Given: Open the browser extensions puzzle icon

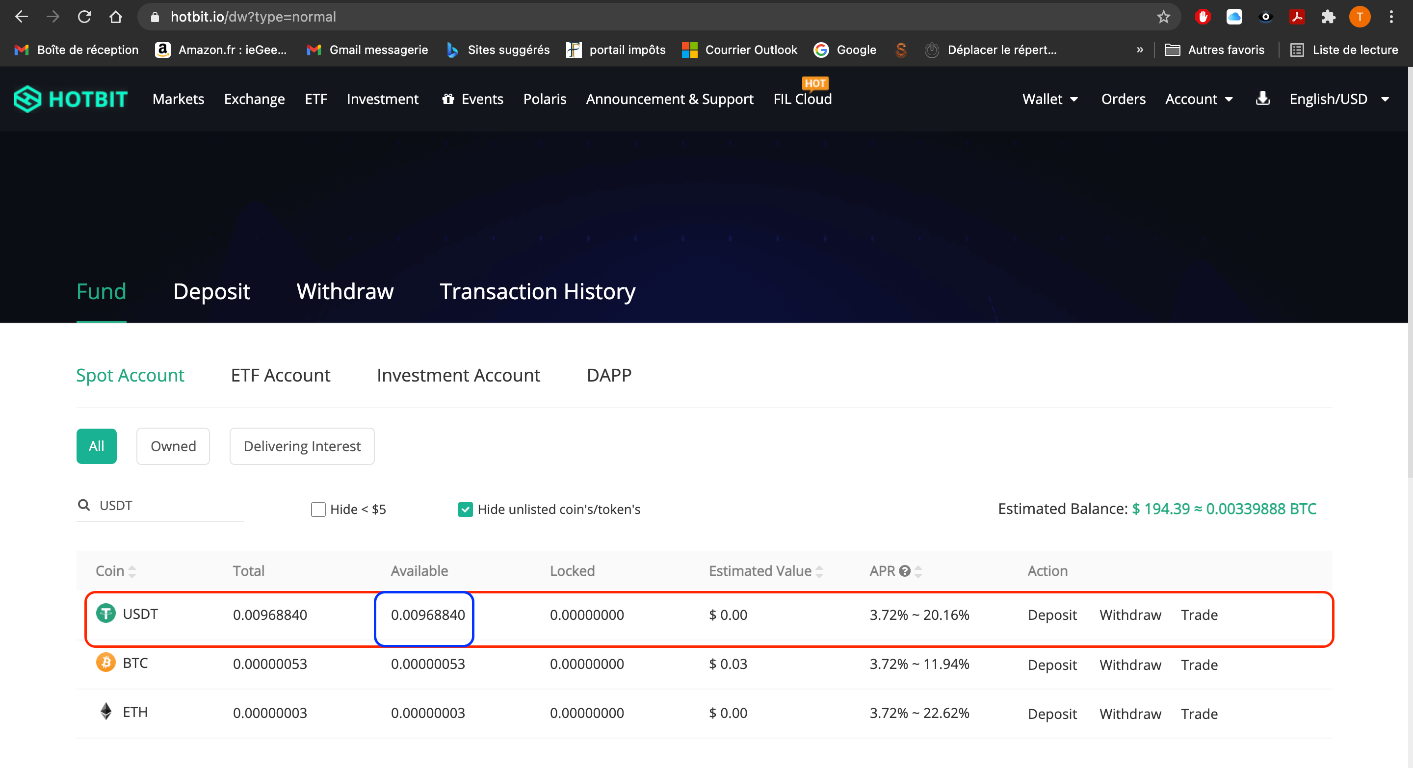Looking at the screenshot, I should (x=1328, y=17).
